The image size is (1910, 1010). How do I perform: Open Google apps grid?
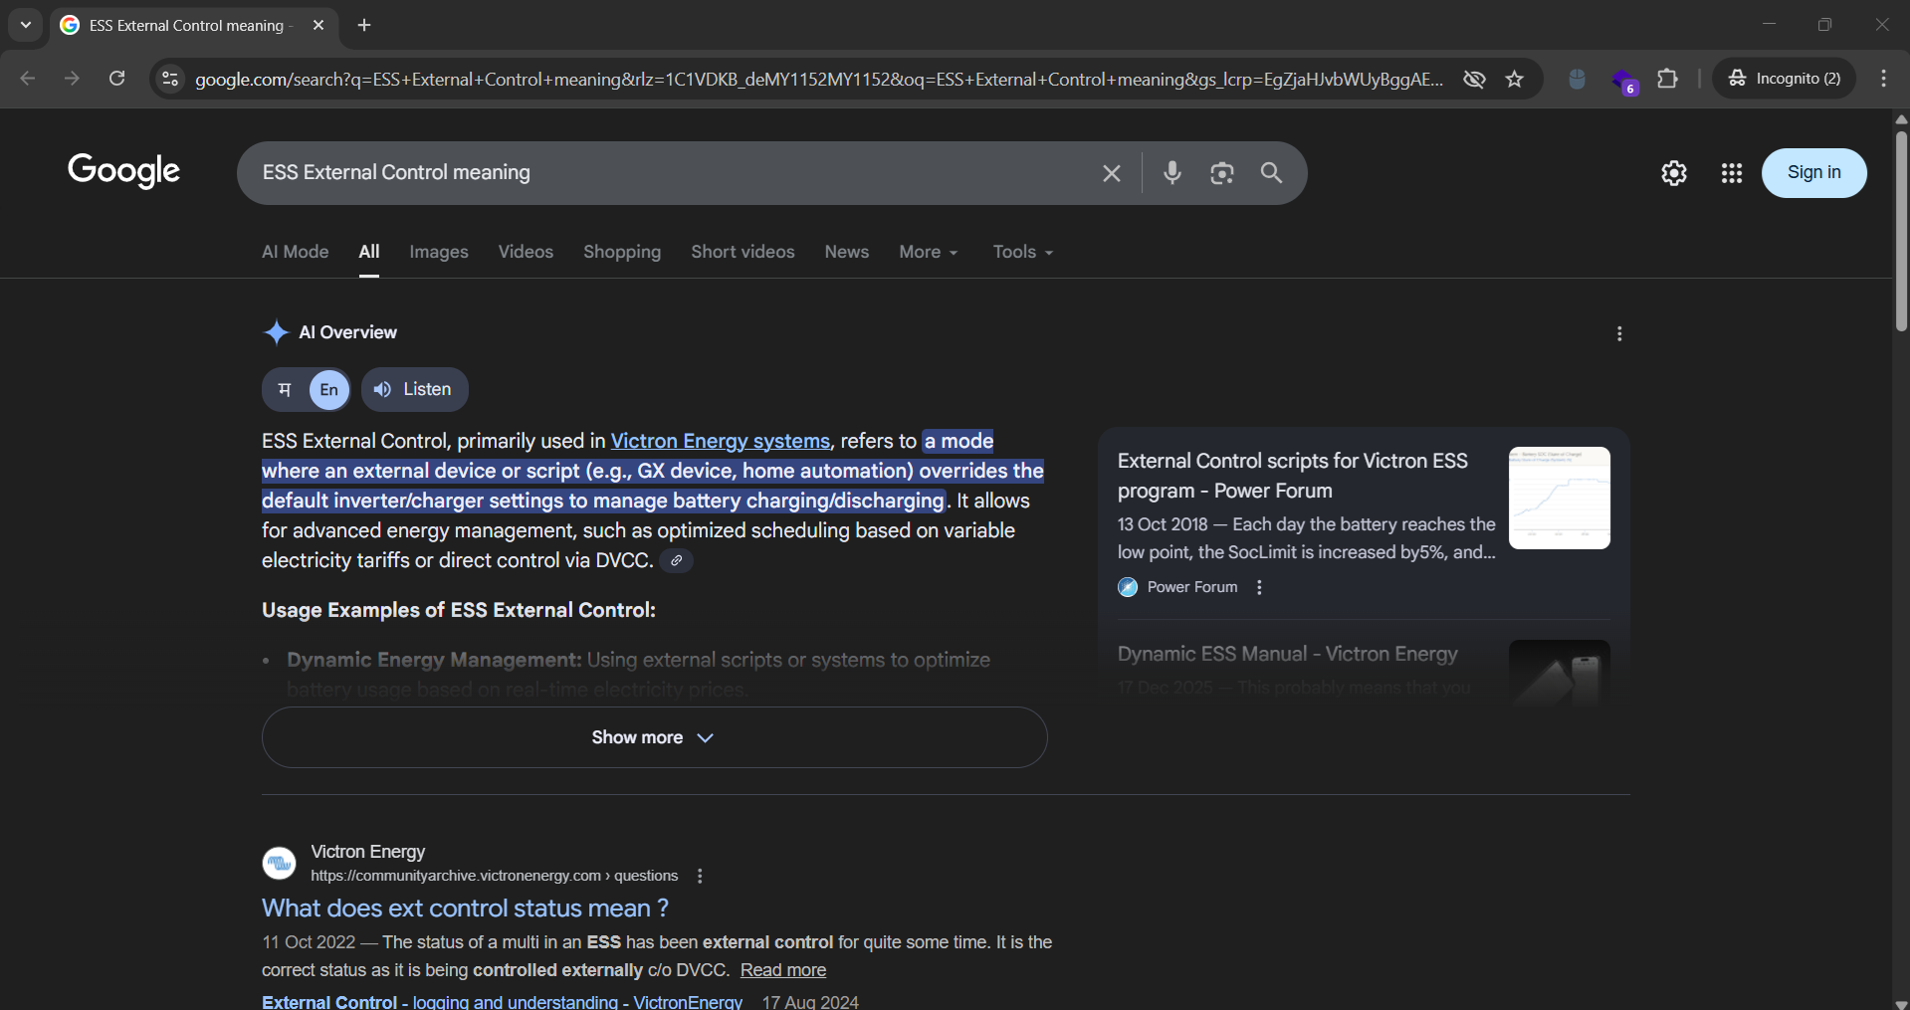click(1731, 173)
